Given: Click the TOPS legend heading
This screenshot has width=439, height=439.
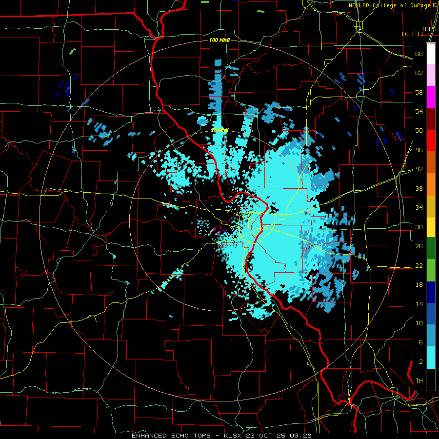Looking at the screenshot, I should tap(429, 29).
